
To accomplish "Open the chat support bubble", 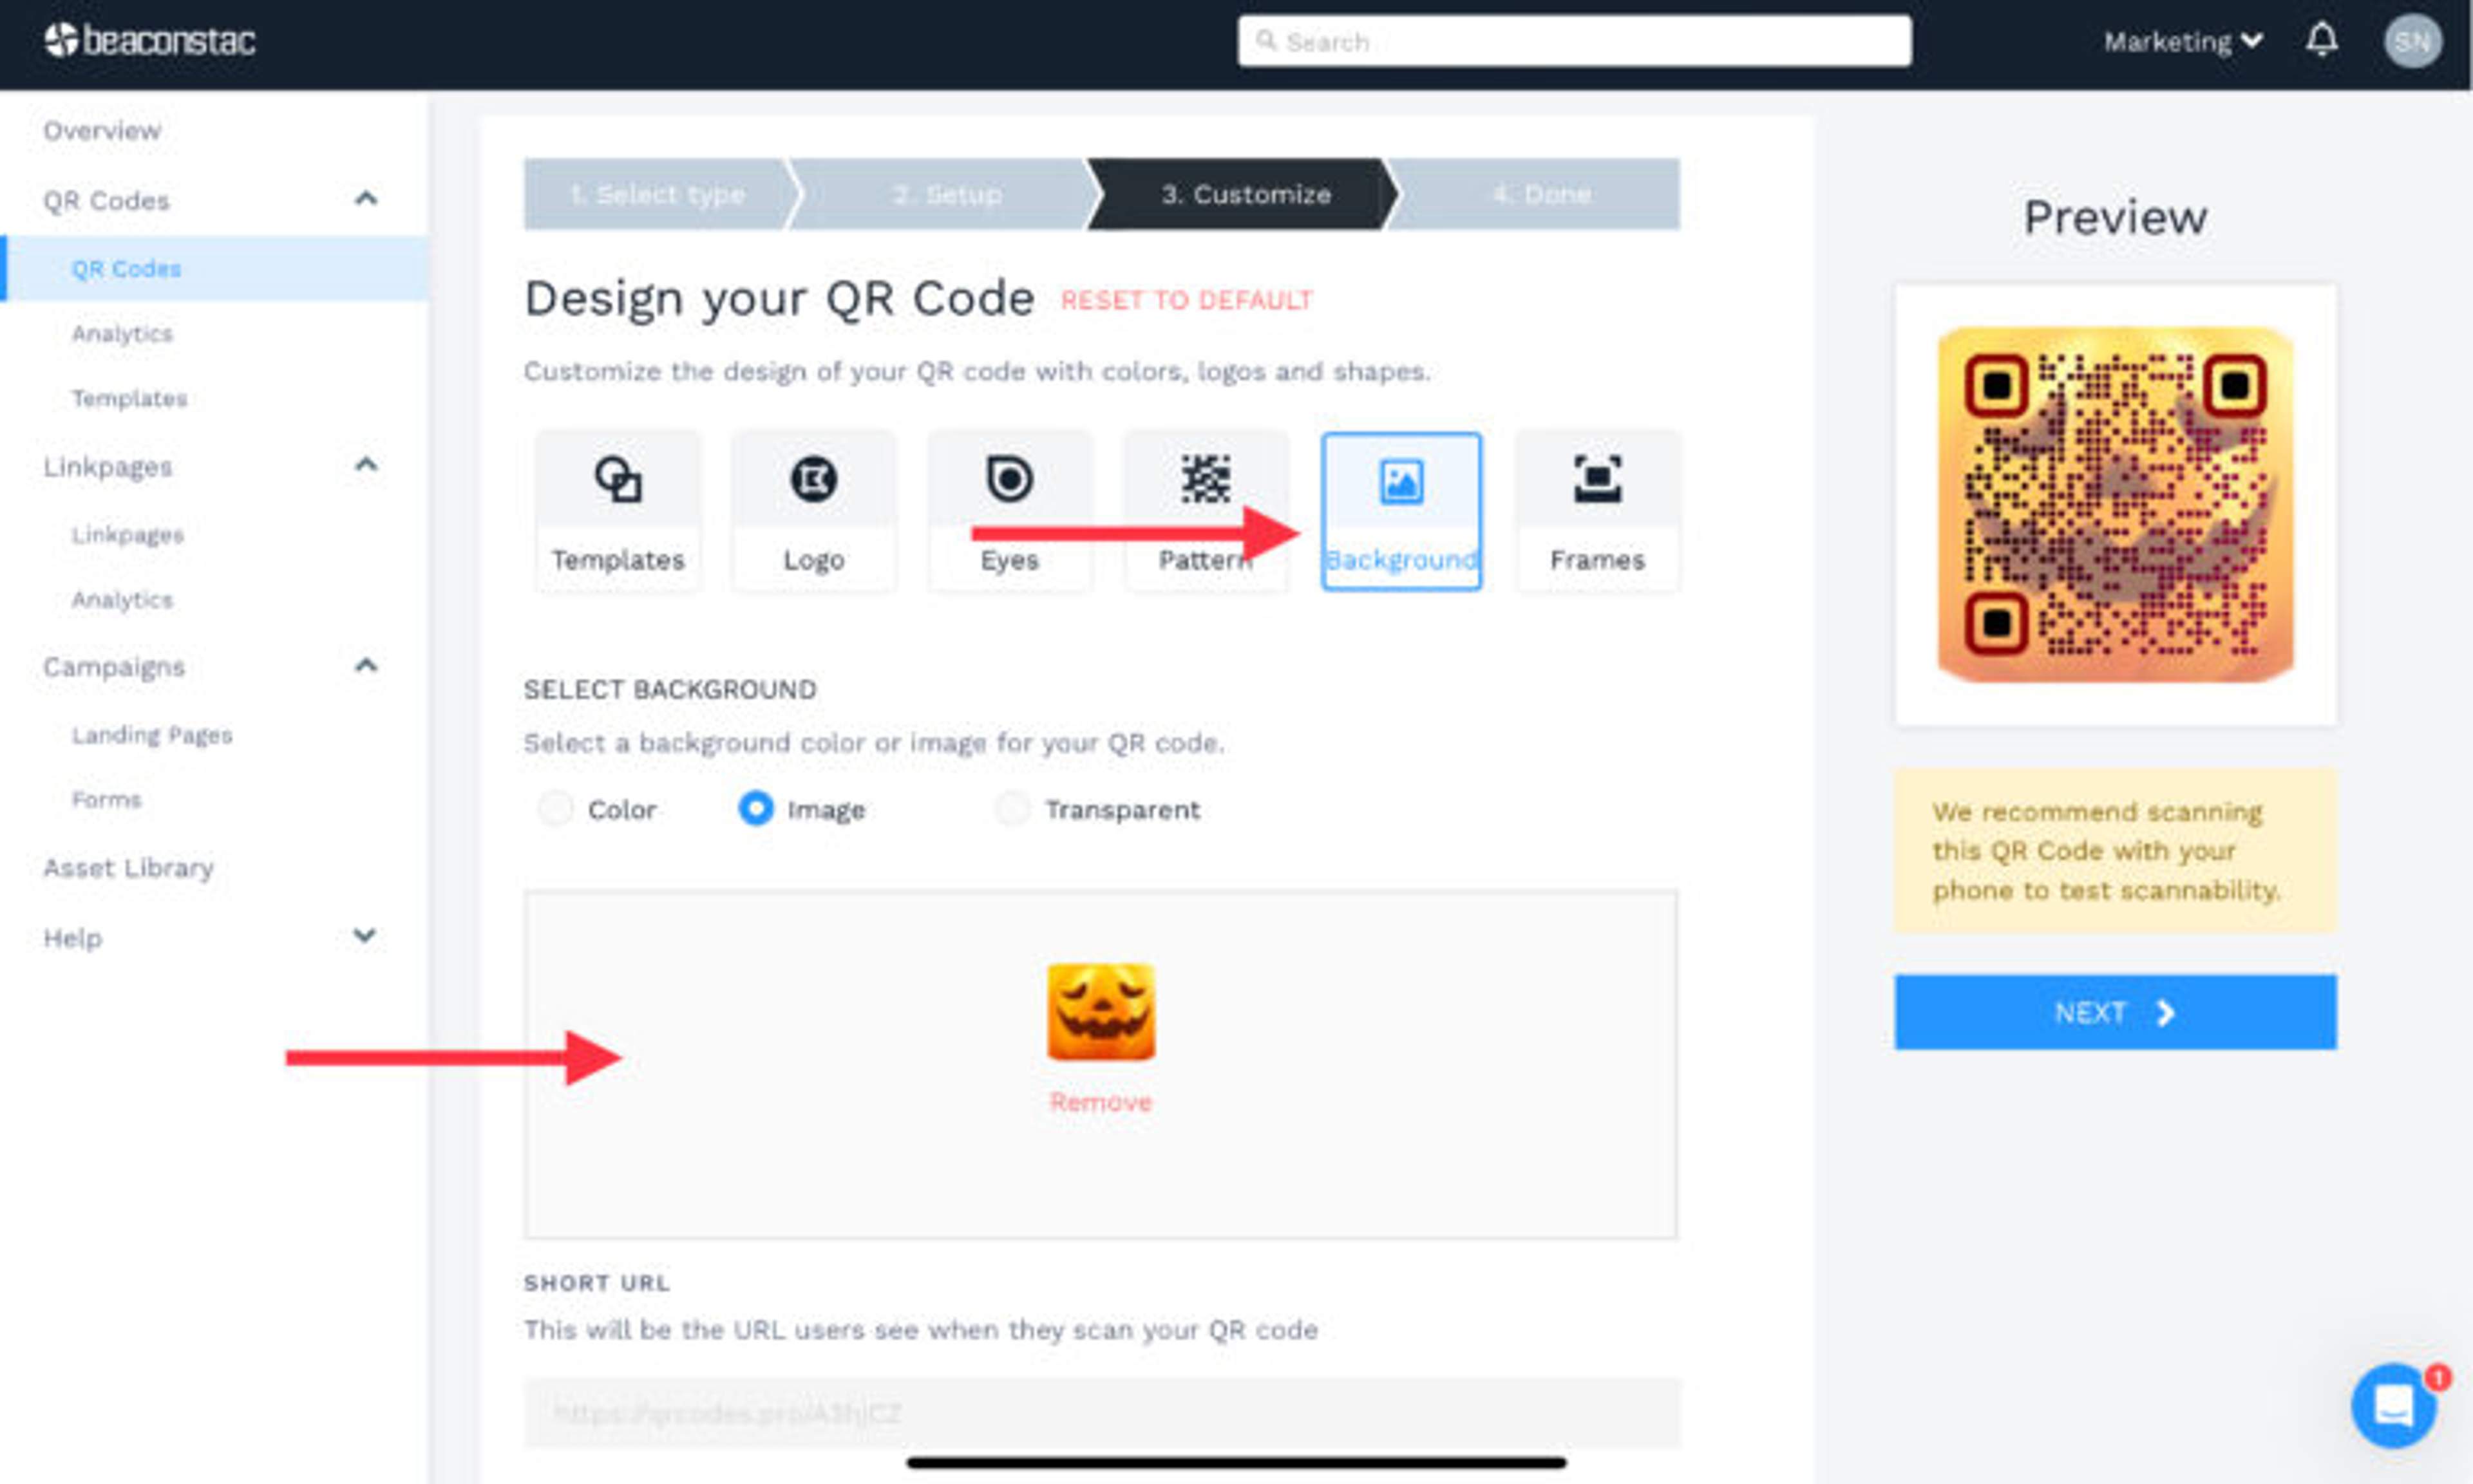I will point(2393,1405).
